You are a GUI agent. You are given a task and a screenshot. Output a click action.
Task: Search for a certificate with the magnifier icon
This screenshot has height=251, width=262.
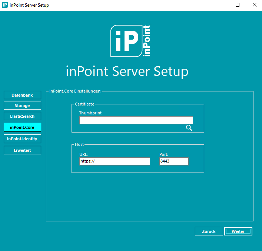[x=189, y=128]
